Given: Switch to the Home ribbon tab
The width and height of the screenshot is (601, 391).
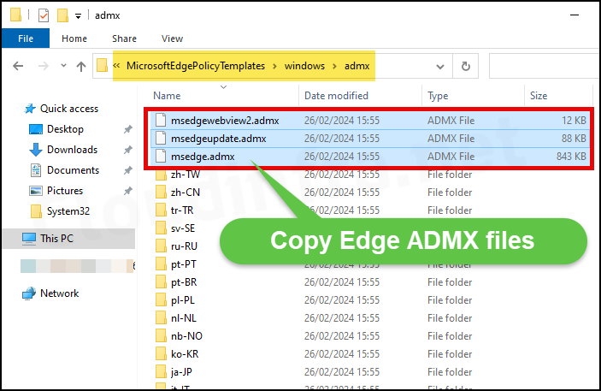Looking at the screenshot, I should pyautogui.click(x=74, y=39).
